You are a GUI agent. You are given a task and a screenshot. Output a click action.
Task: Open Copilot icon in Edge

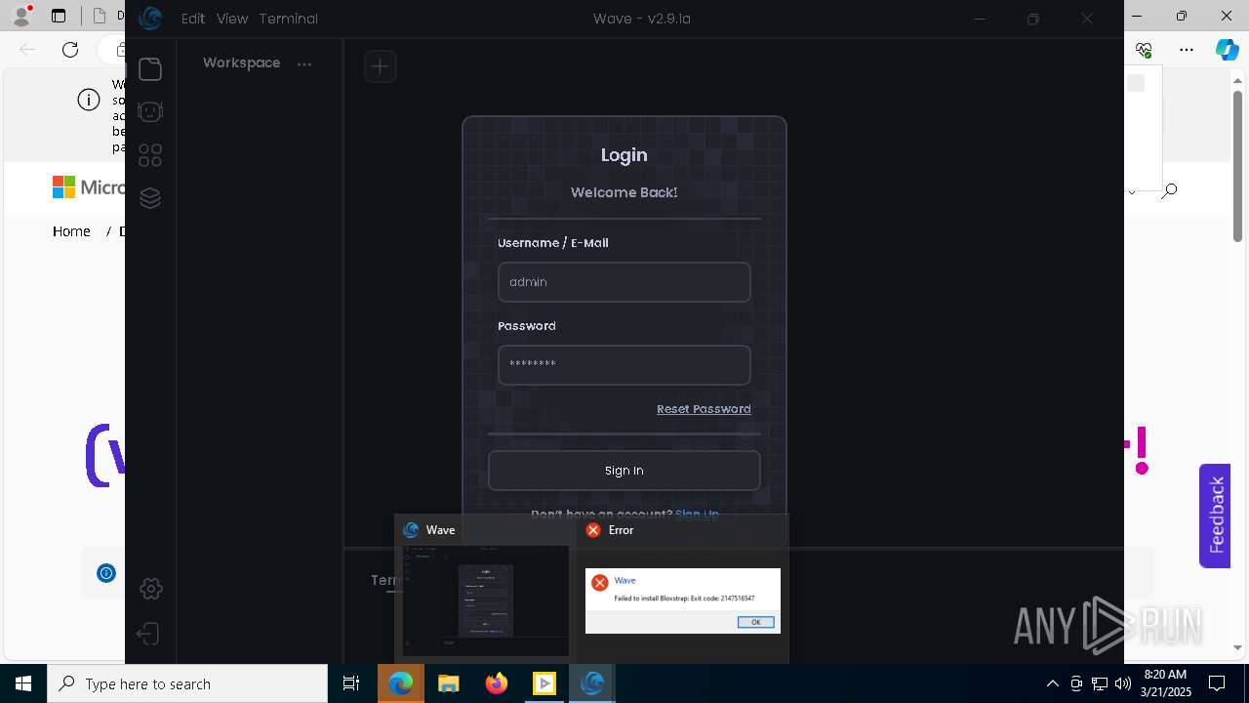(1227, 50)
